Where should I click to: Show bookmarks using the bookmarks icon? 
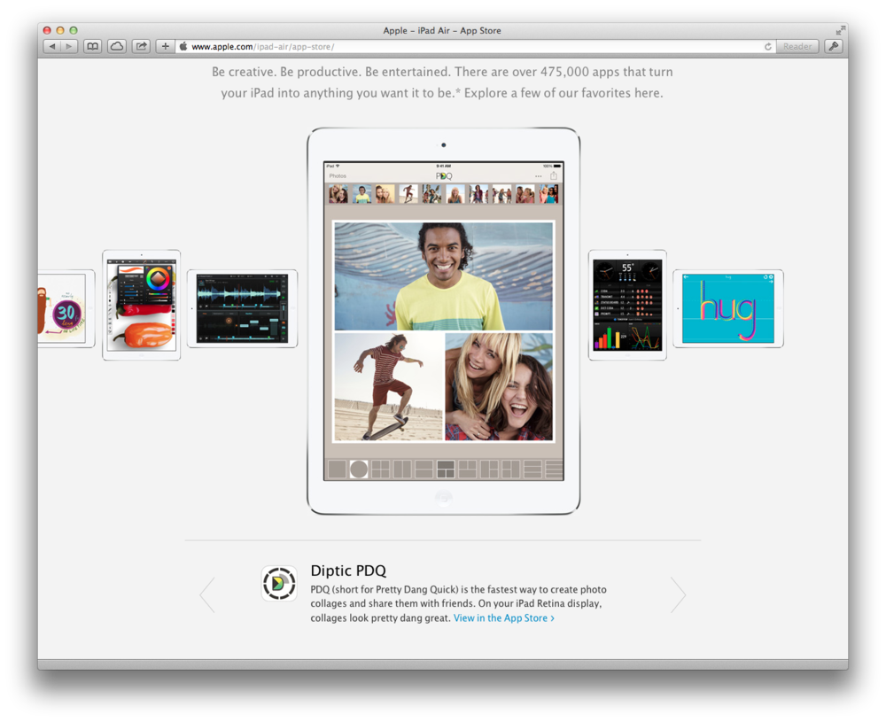pos(92,45)
